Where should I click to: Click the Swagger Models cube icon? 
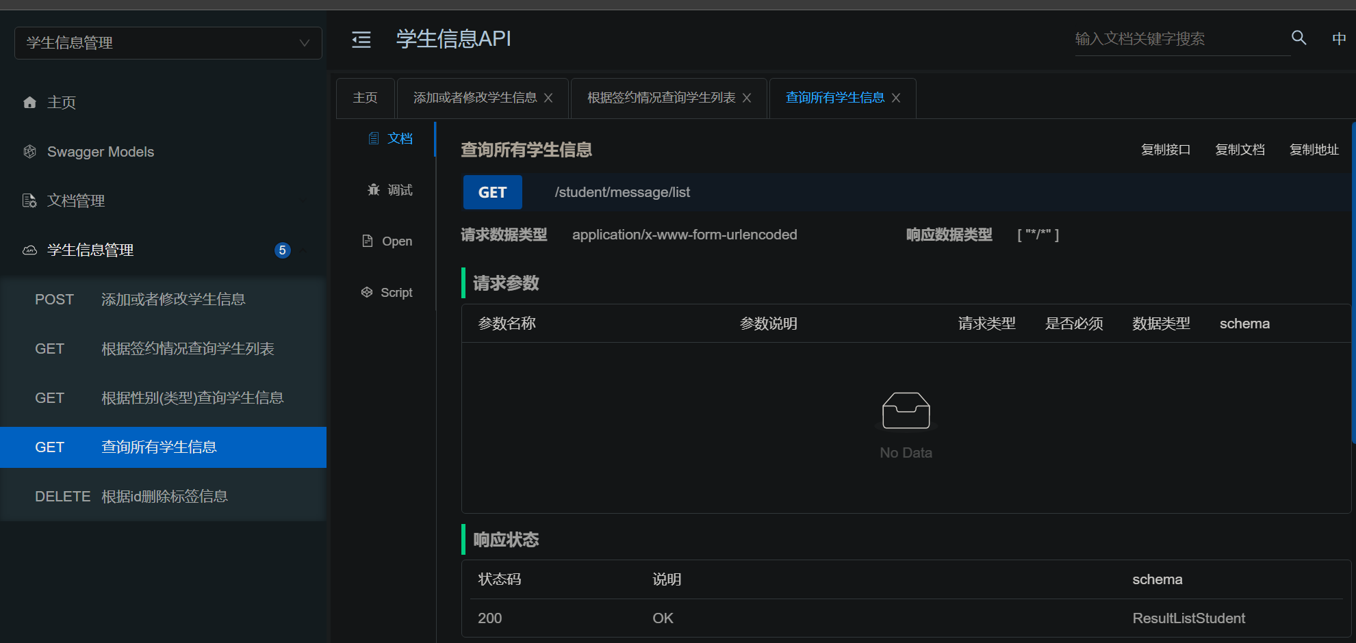pos(29,152)
